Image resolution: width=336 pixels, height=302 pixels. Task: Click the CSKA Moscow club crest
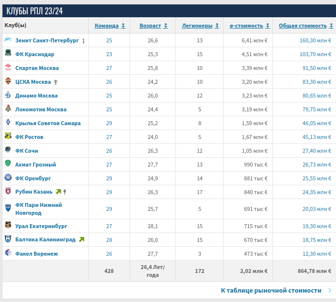8,81
